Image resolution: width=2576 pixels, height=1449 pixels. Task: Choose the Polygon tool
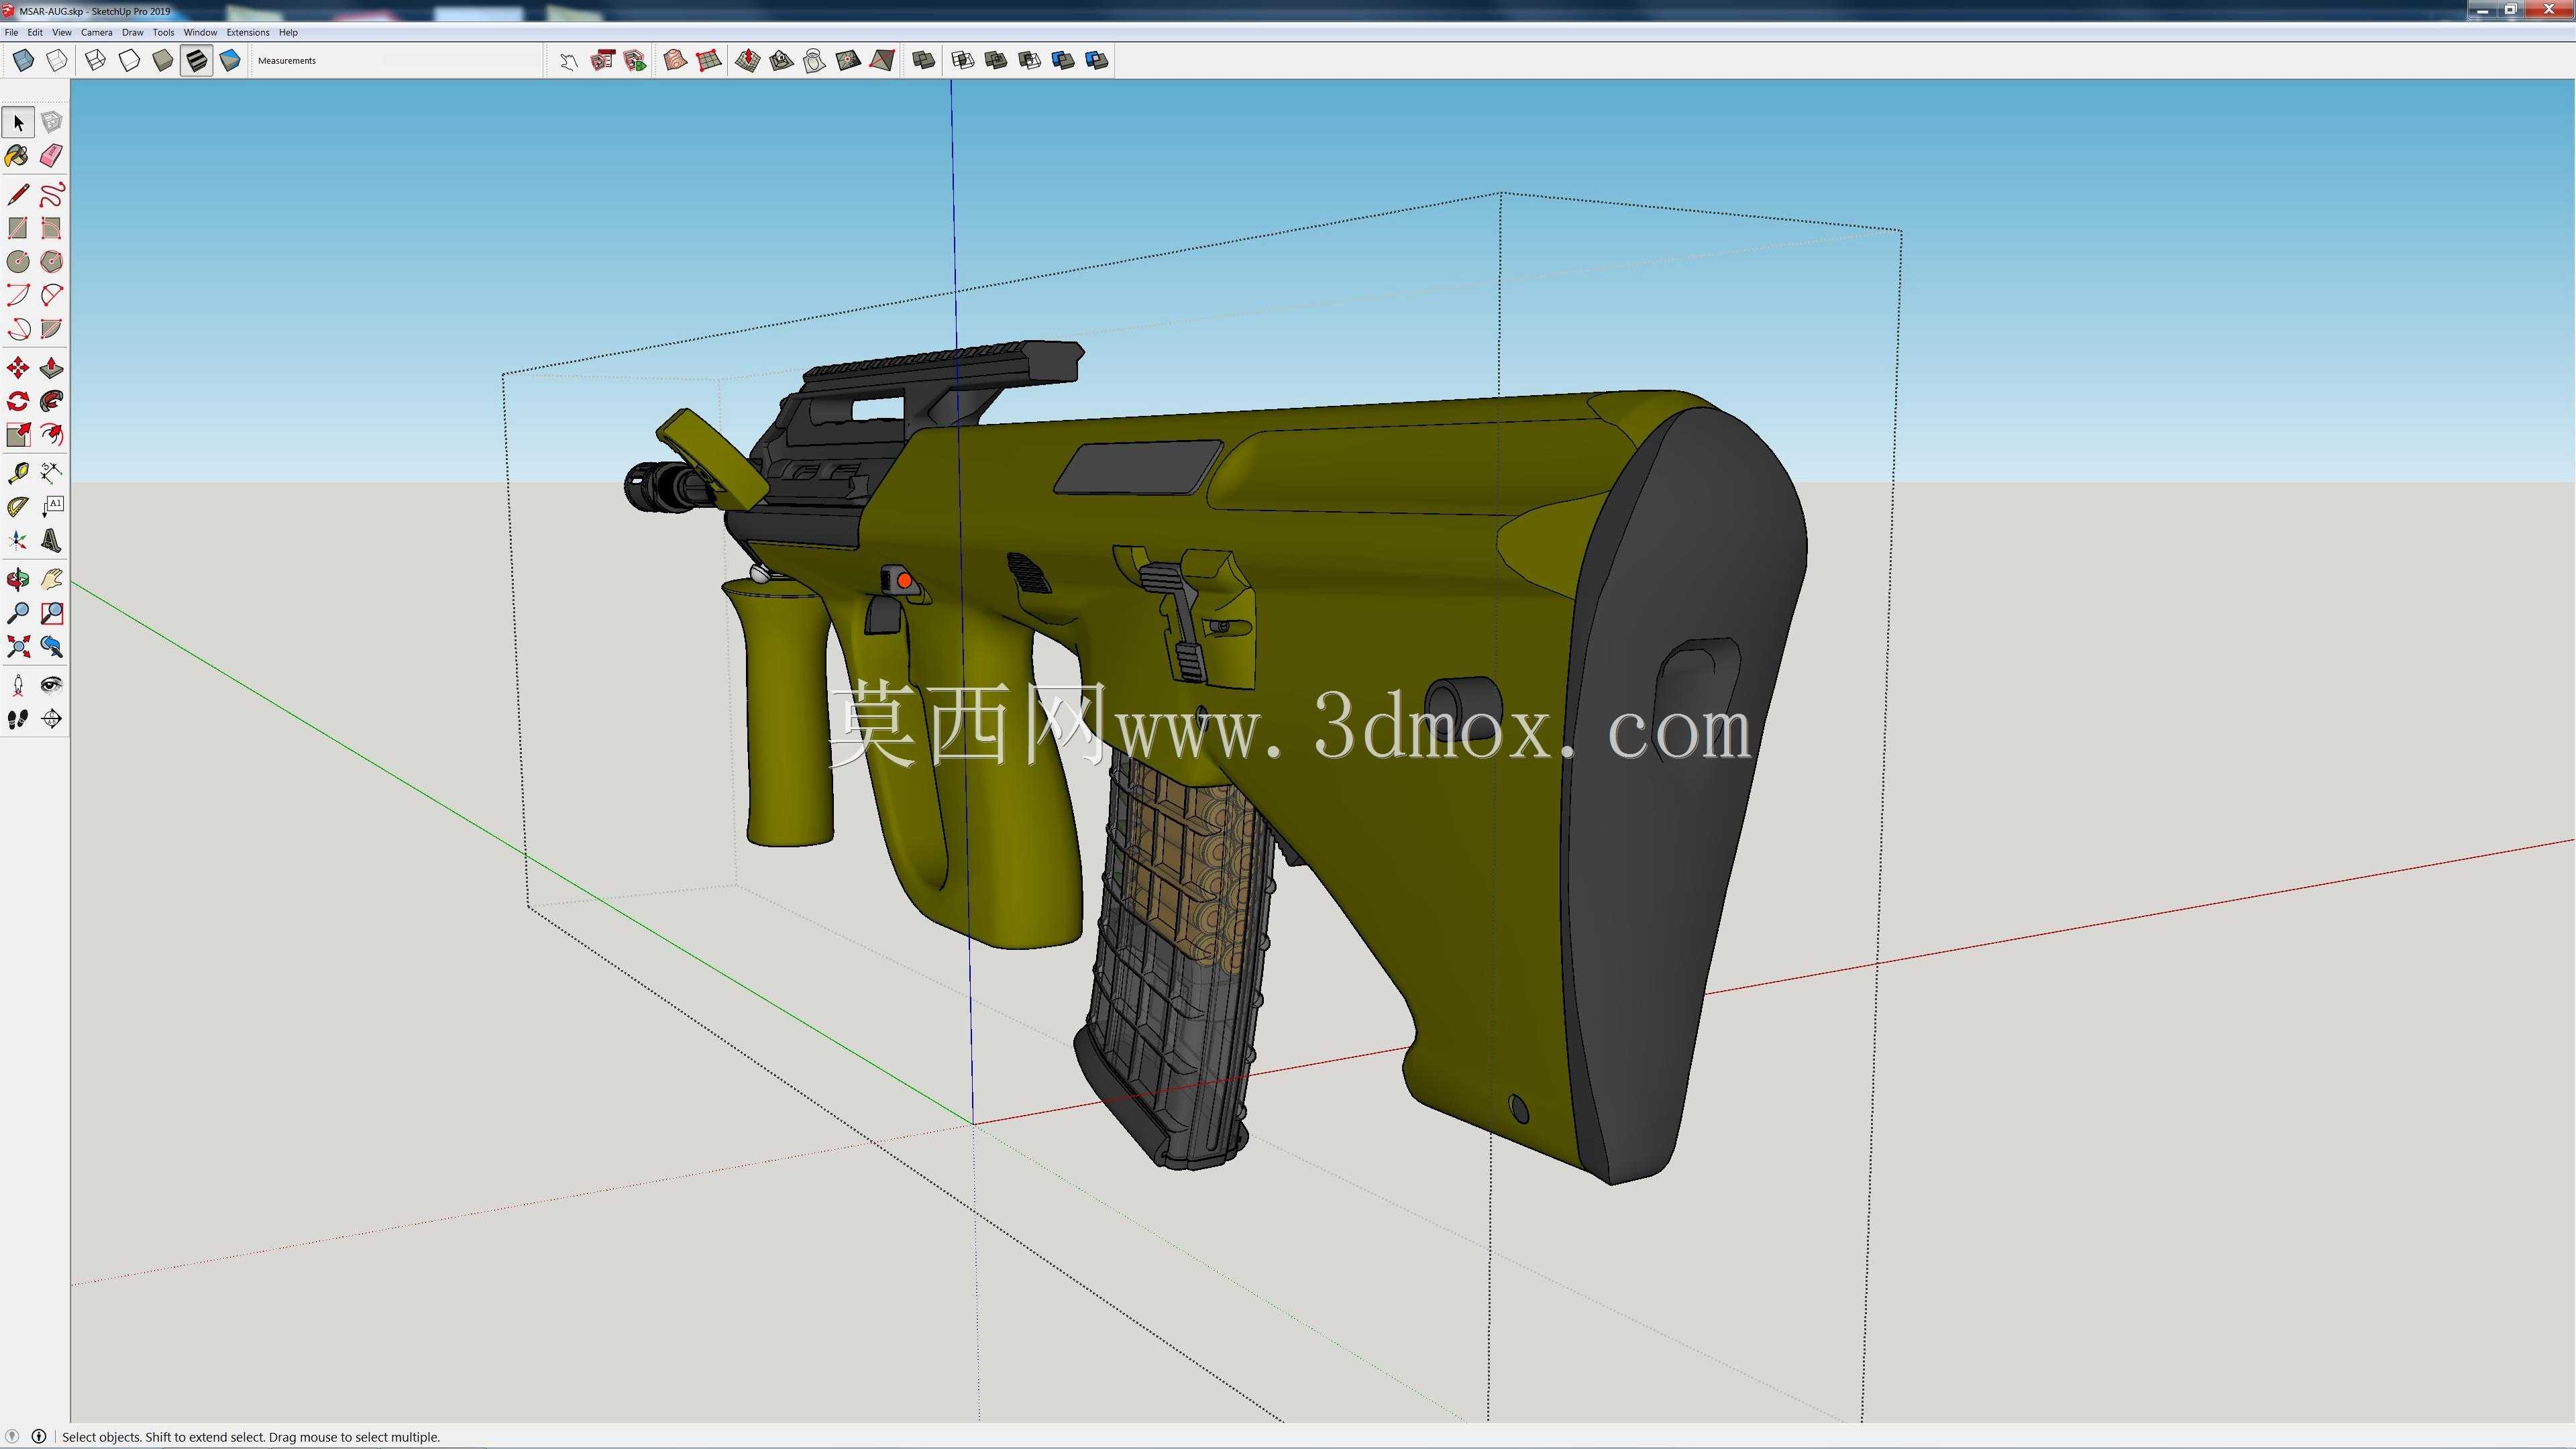pyautogui.click(x=52, y=262)
